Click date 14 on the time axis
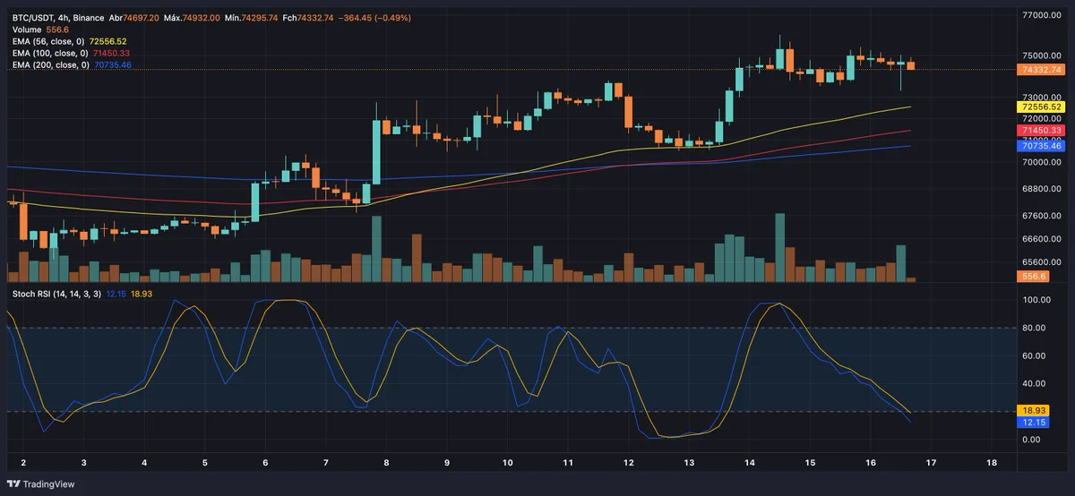This screenshot has width=1075, height=496. [x=749, y=463]
